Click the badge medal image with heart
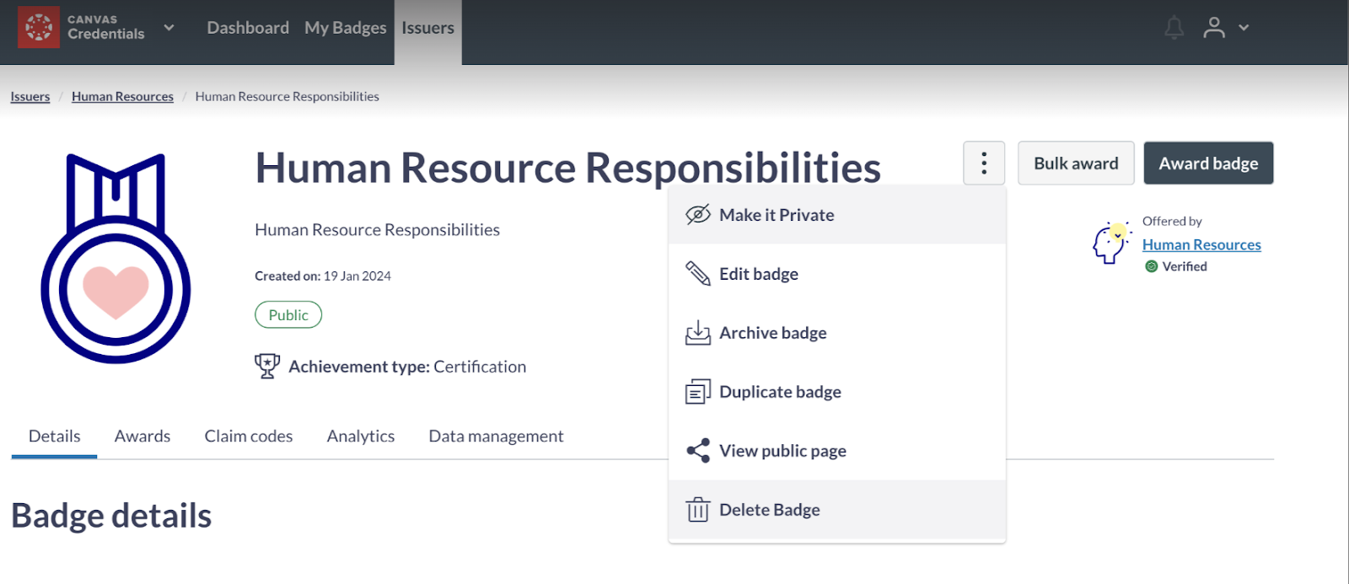Screen dimensions: 1349x584 point(116,259)
